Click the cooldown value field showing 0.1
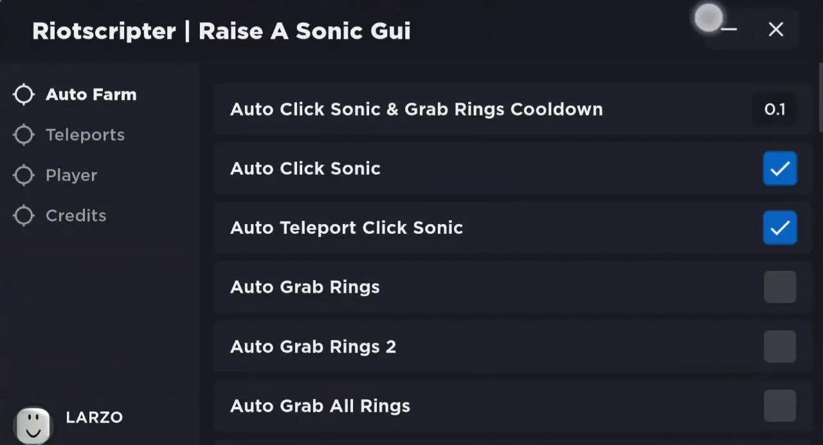Image resolution: width=823 pixels, height=445 pixels. click(x=775, y=110)
